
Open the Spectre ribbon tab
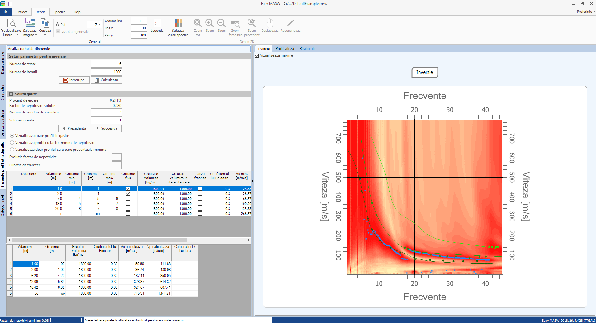point(59,12)
